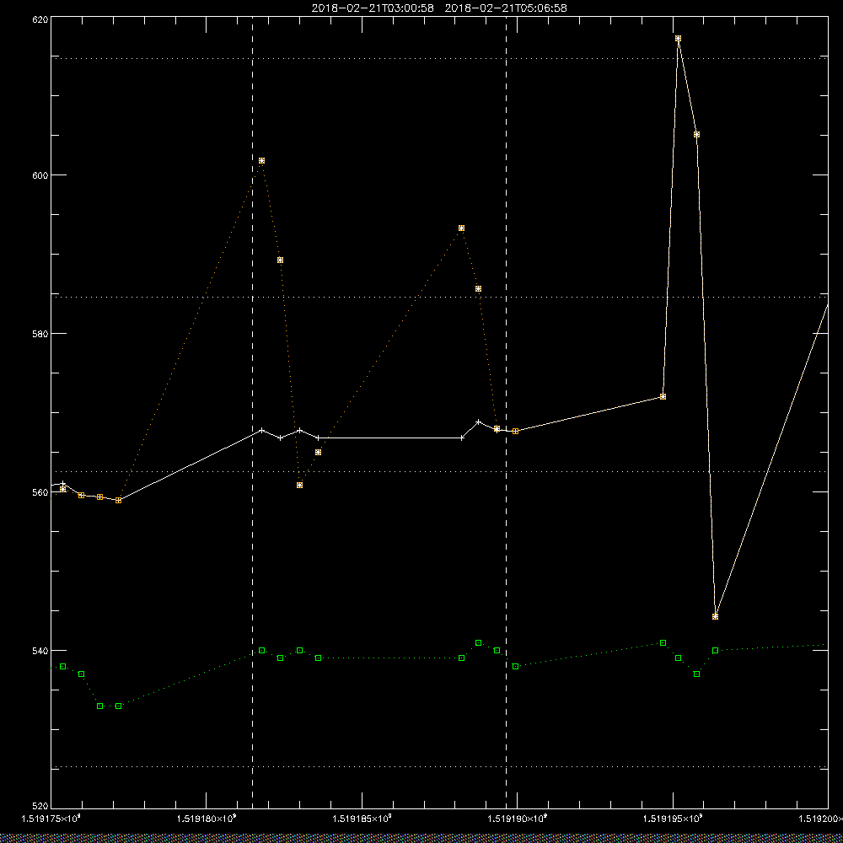Screen dimensions: 843x843
Task: Click the start timestamp 2018-02-21T03:00:58 in title
Action: click(373, 8)
